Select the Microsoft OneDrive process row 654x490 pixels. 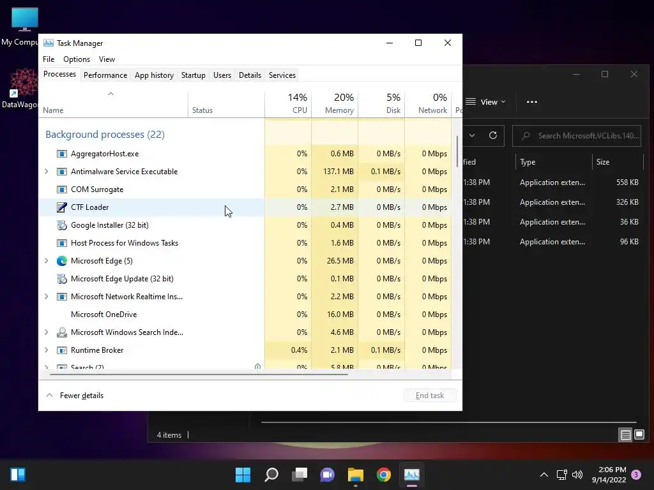point(245,315)
